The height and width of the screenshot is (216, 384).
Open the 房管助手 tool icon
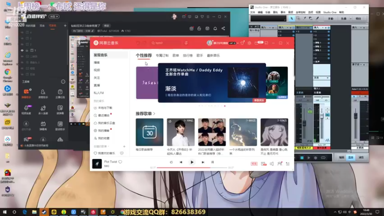tap(43, 94)
